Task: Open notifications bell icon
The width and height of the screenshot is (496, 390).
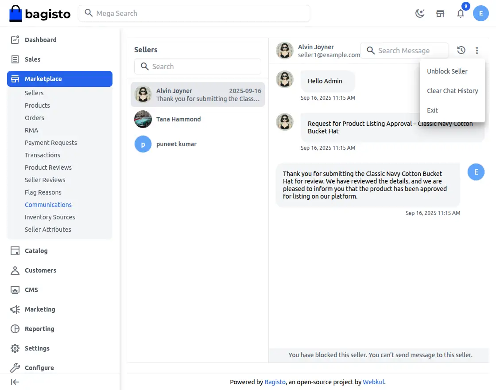Action: pos(461,13)
